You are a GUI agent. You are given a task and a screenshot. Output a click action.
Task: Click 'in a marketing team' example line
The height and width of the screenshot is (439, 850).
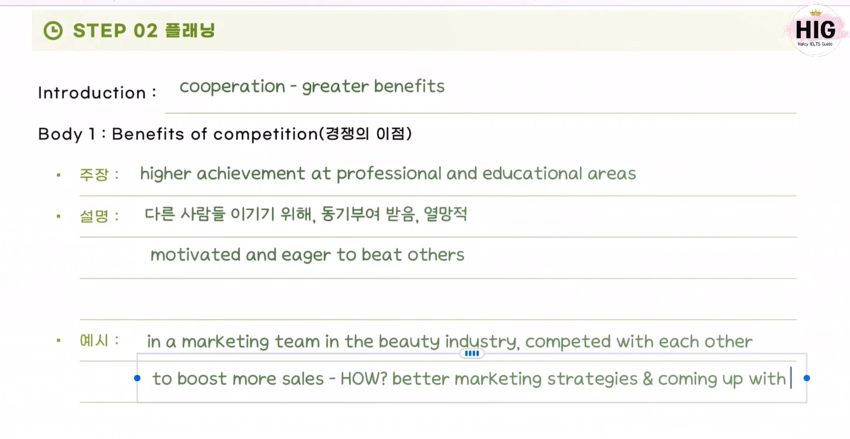click(450, 341)
